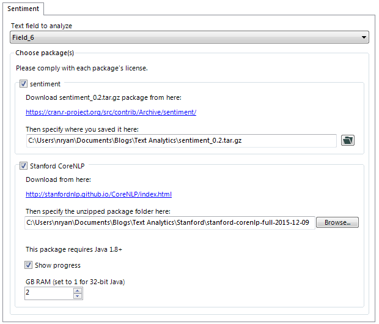Uncheck the Stanford CoreNLP checkbox
379x324 pixels.
pos(24,165)
